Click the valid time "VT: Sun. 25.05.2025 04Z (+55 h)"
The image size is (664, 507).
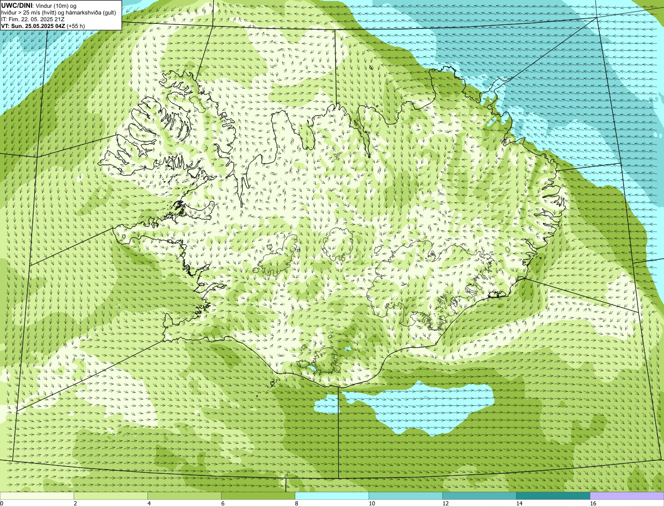tap(43, 25)
